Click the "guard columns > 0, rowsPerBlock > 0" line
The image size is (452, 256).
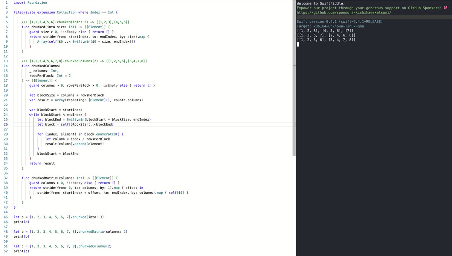92,86
